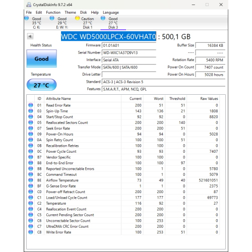Click raw value 69773 in Load/Unload row
The height and width of the screenshot is (252, 252).
coord(213,198)
